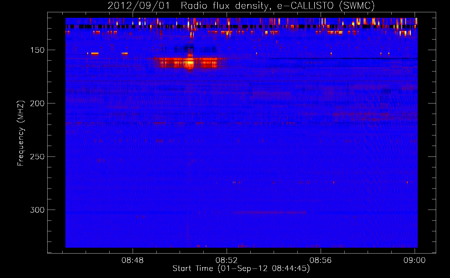Click the "Frequency (MHZ)" y-axis label
The height and width of the screenshot is (278, 450).
[x=21, y=133]
